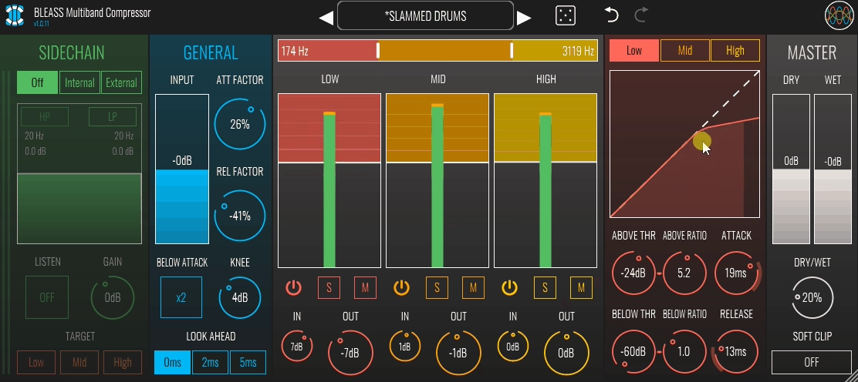Click the BELOW THR -60dB knob

pos(633,351)
